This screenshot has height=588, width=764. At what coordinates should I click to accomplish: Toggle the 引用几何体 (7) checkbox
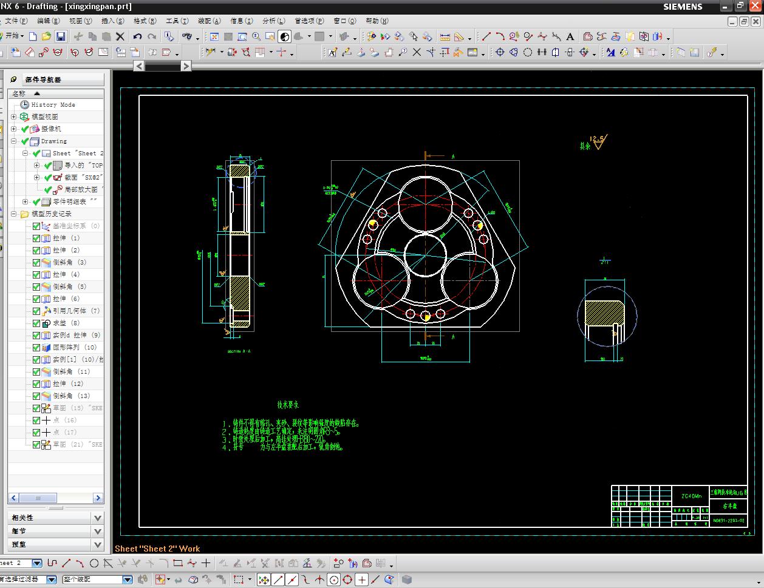(36, 311)
